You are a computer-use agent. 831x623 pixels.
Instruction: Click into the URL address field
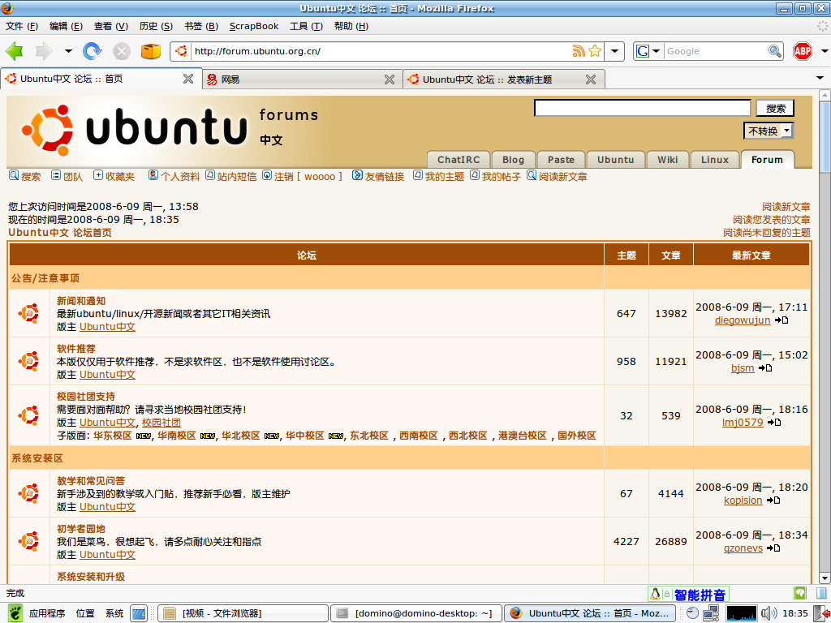[381, 51]
